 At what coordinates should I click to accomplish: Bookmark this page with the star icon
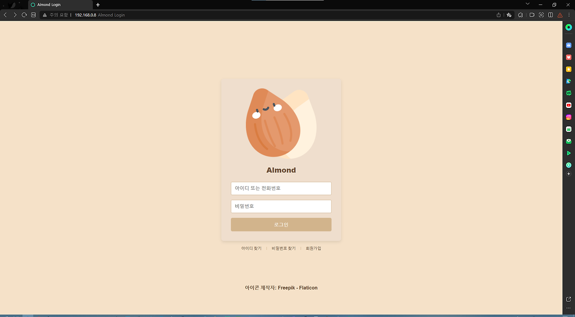coord(509,15)
